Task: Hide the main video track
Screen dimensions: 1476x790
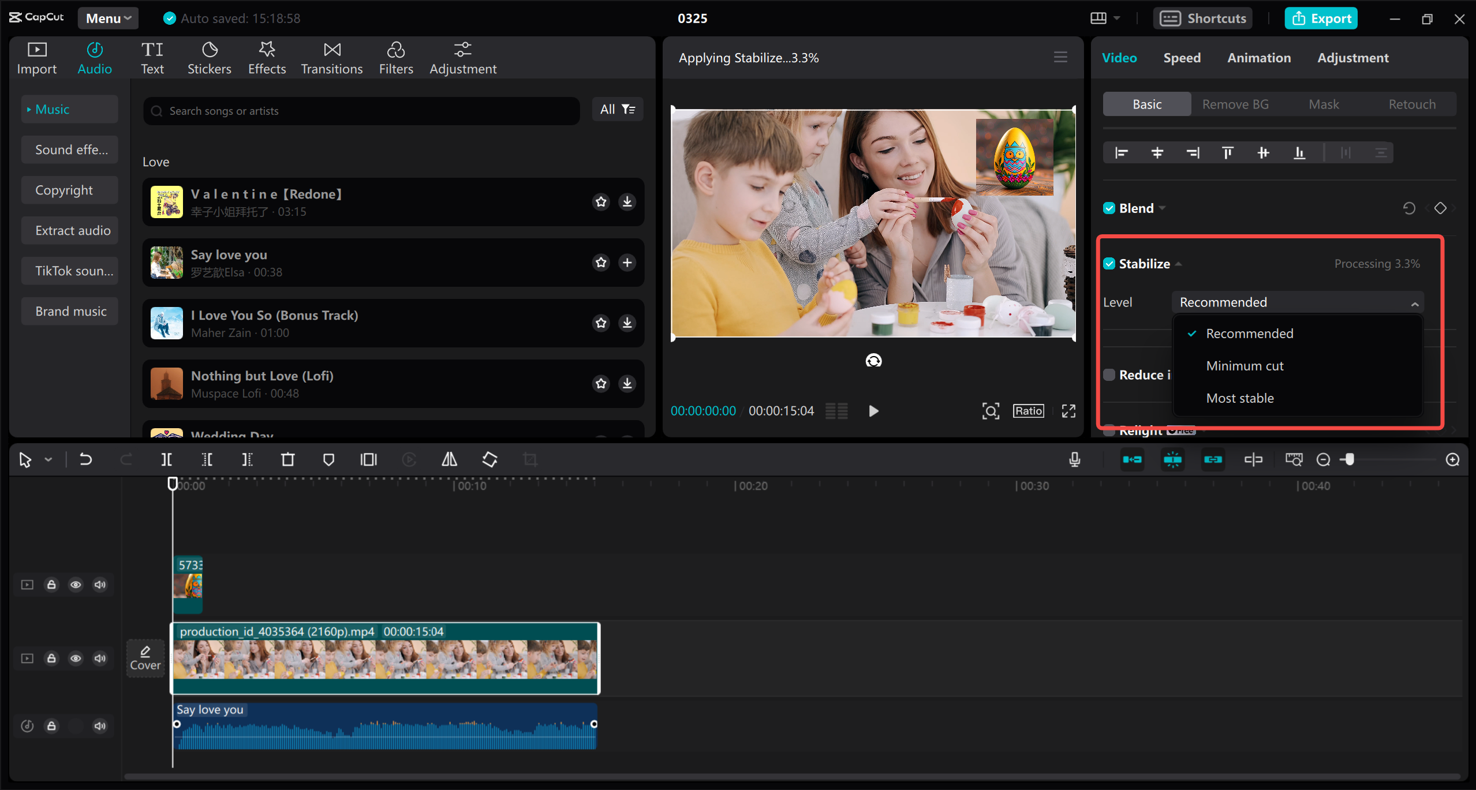Action: click(x=76, y=658)
